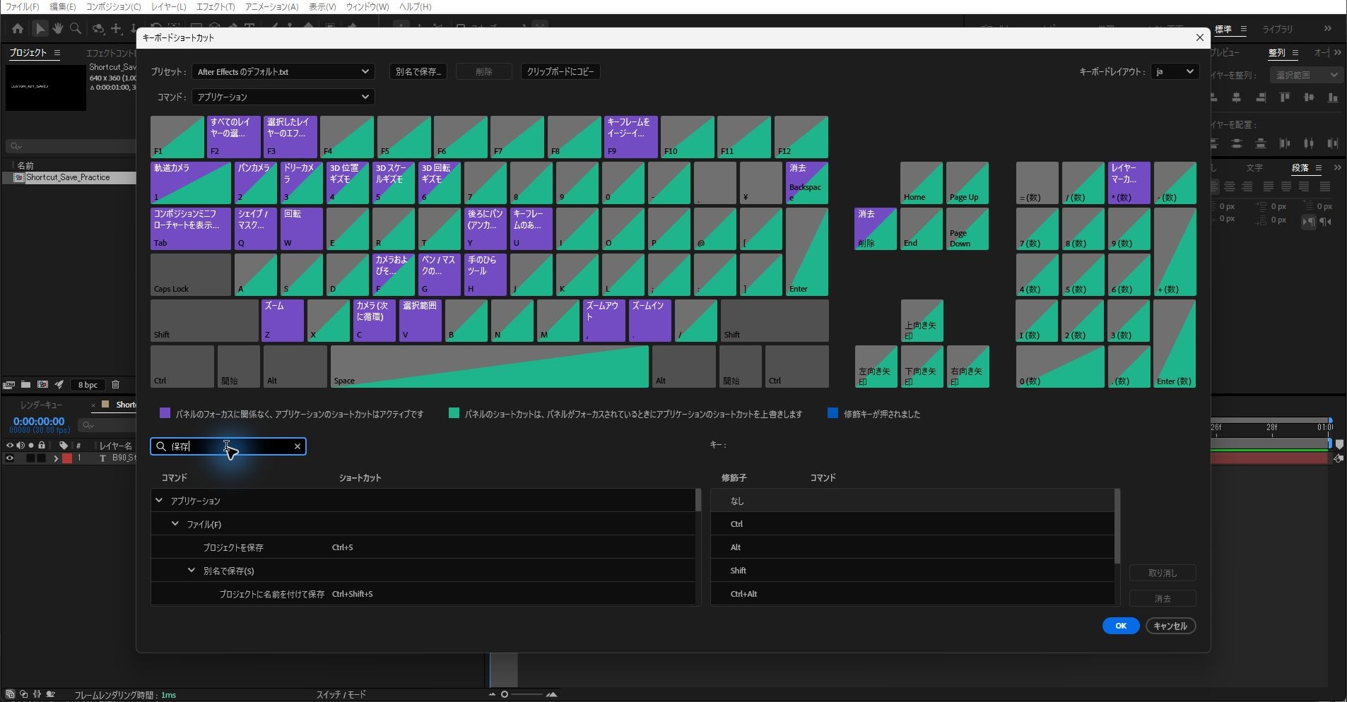
Task: Click the Interpret Footage icon in Project panel
Action: coord(8,385)
